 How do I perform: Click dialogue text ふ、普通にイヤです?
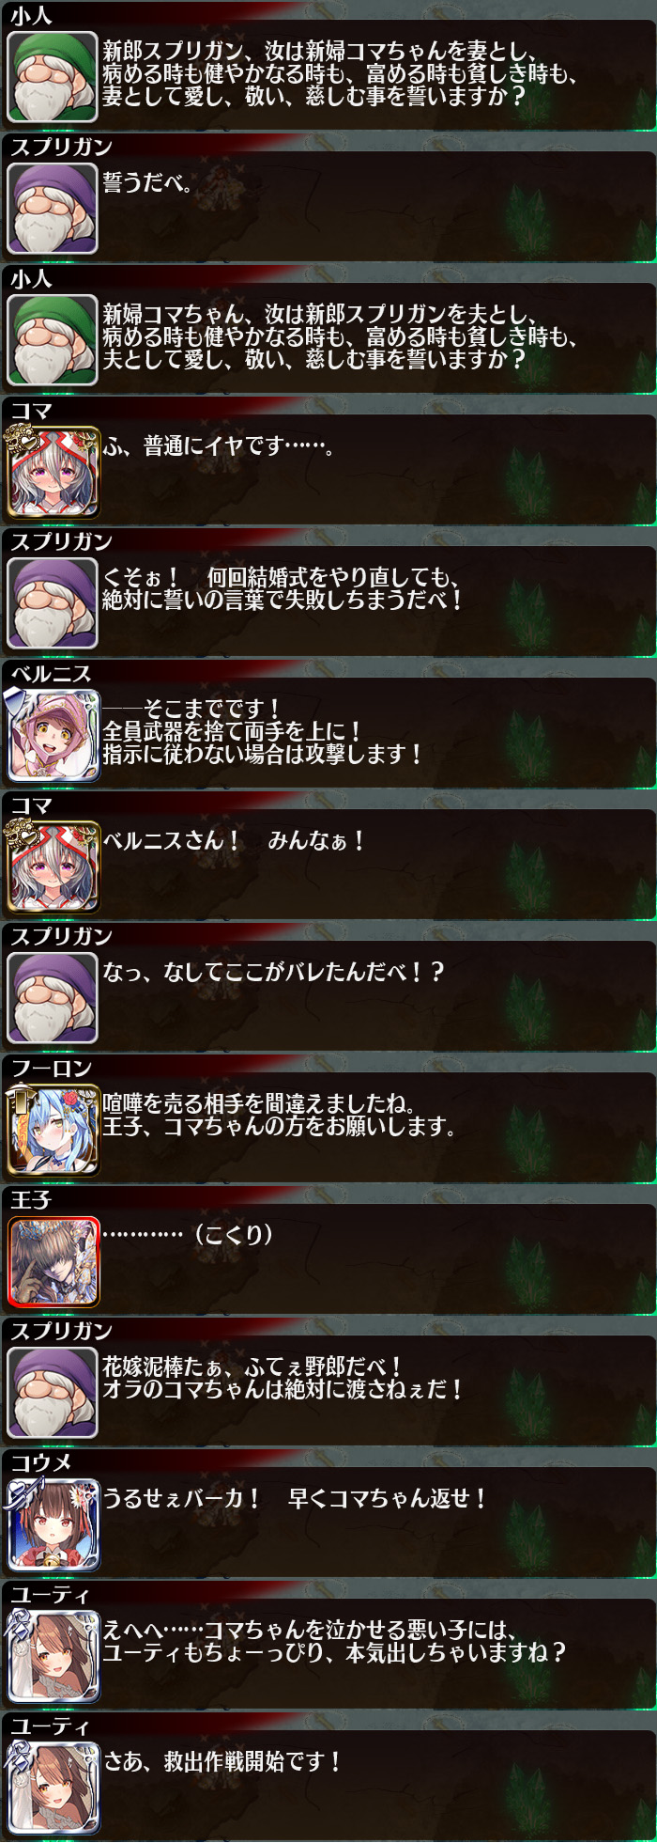218,445
